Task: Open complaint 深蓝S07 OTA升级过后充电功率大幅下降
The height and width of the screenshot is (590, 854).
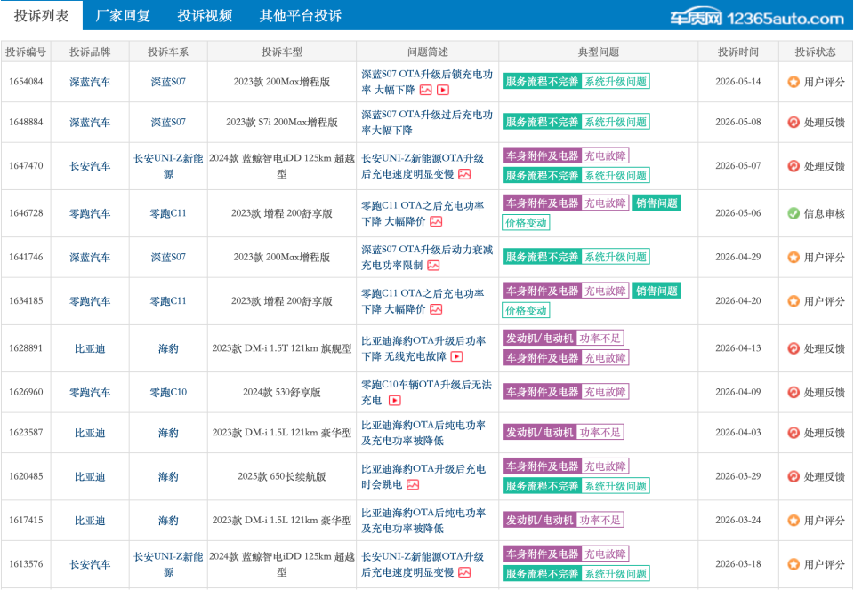Action: pos(427,123)
